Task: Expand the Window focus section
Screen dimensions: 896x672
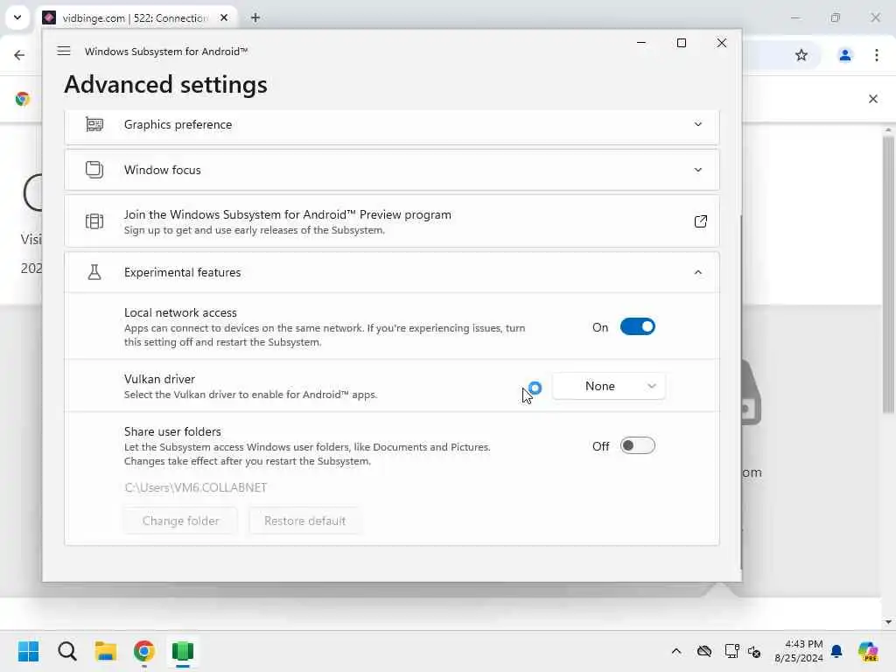Action: [697, 170]
